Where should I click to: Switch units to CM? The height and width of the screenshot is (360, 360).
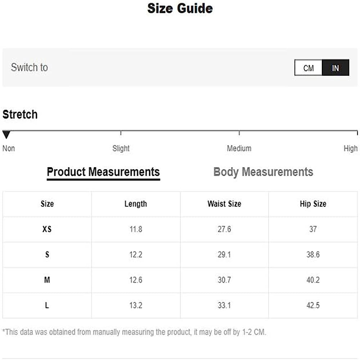coord(308,68)
